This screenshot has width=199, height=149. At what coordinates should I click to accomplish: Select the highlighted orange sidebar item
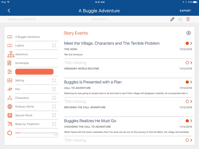(34, 72)
